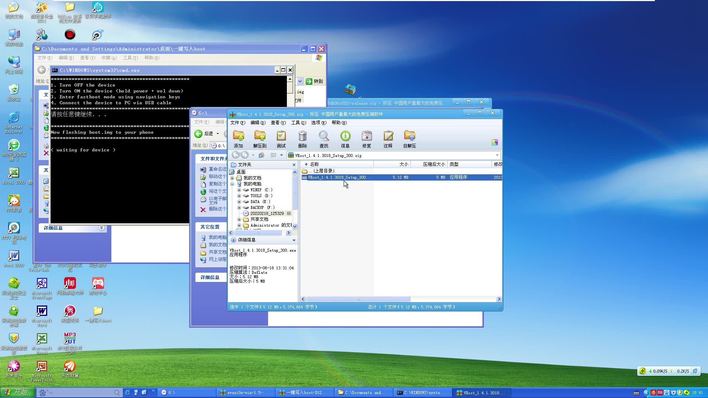Click the colorful skin icon in archiver toolbar
708x398 pixels.
tap(494, 142)
